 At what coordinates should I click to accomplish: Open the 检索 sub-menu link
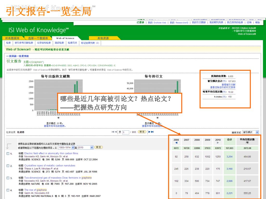pyautogui.click(x=9, y=43)
